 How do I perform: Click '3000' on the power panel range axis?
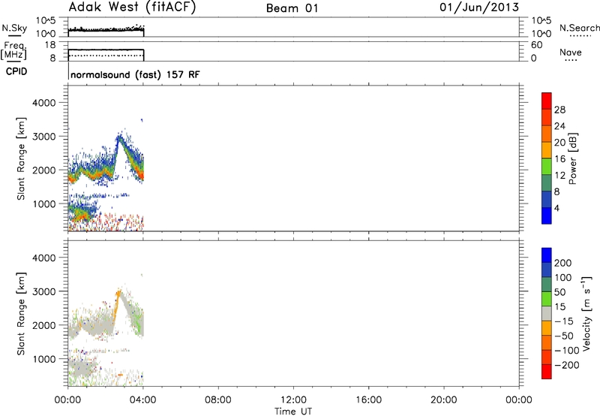pos(43,137)
